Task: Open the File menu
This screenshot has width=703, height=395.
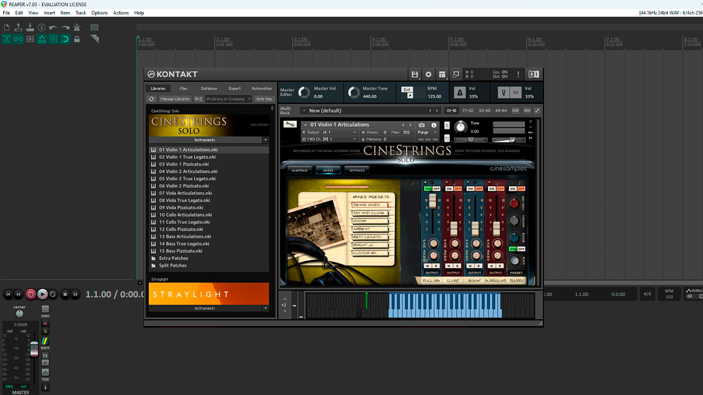Action: [x=6, y=13]
